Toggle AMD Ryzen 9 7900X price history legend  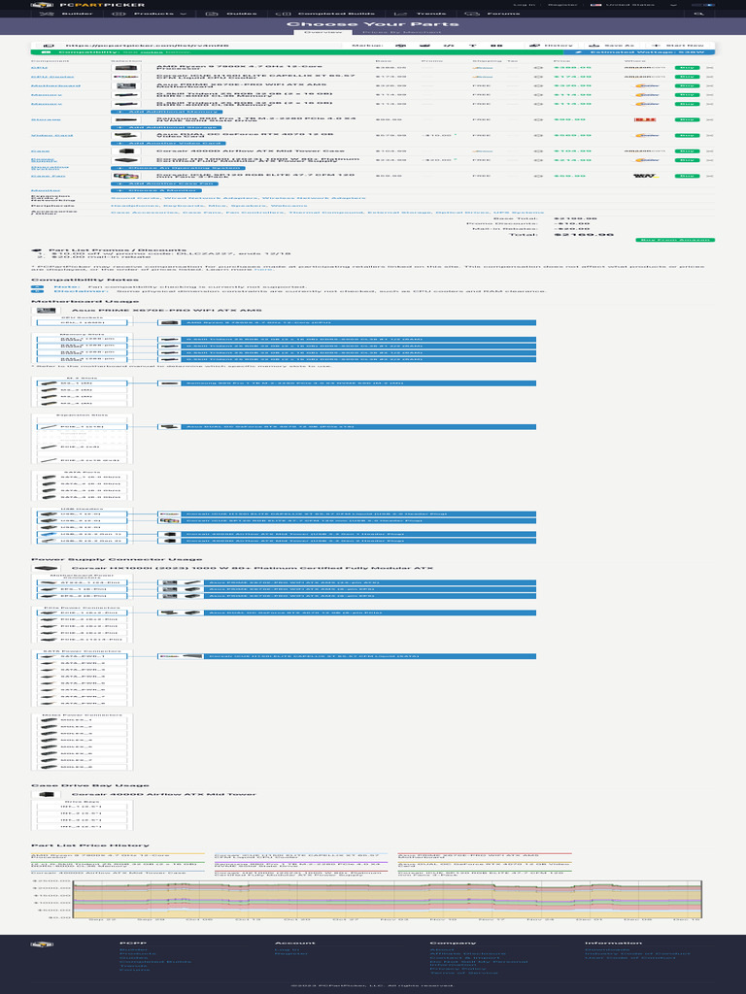[117, 856]
